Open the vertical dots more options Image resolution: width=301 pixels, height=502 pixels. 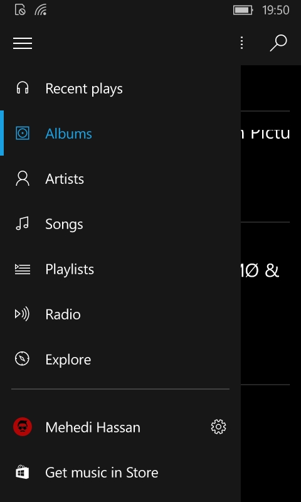pyautogui.click(x=242, y=43)
